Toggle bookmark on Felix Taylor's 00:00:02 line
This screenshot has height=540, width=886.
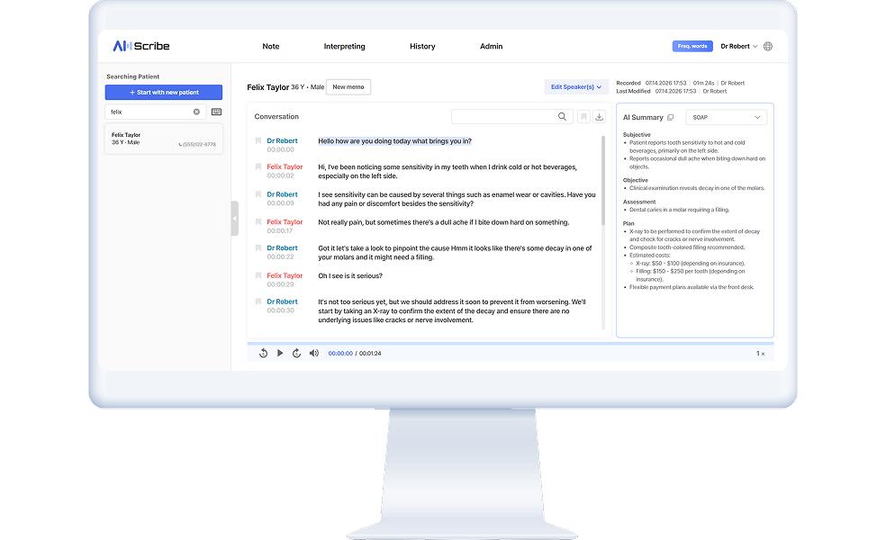point(258,166)
